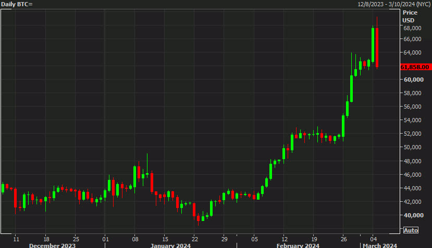Click the 25 date tick in December
Image resolution: width=432 pixels, height=248 pixels.
pyautogui.click(x=76, y=239)
